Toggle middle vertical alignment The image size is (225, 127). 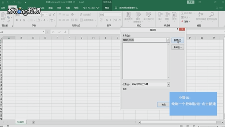click(x=63, y=14)
